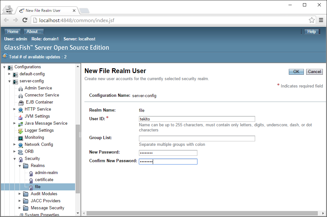
Task: Click the New Password field
Action: click(168, 153)
